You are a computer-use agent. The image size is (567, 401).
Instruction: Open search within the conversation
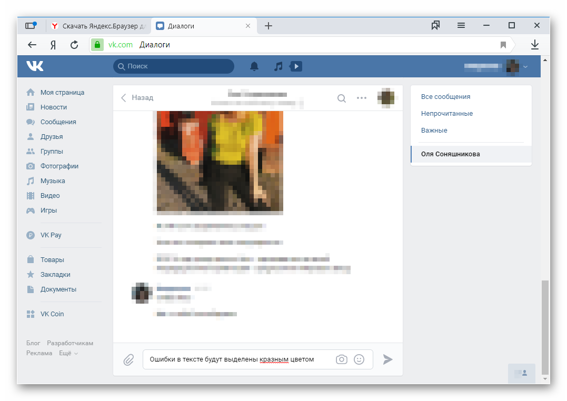tap(342, 98)
